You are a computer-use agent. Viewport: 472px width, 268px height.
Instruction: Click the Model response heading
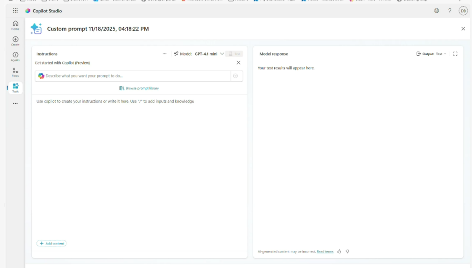click(274, 54)
